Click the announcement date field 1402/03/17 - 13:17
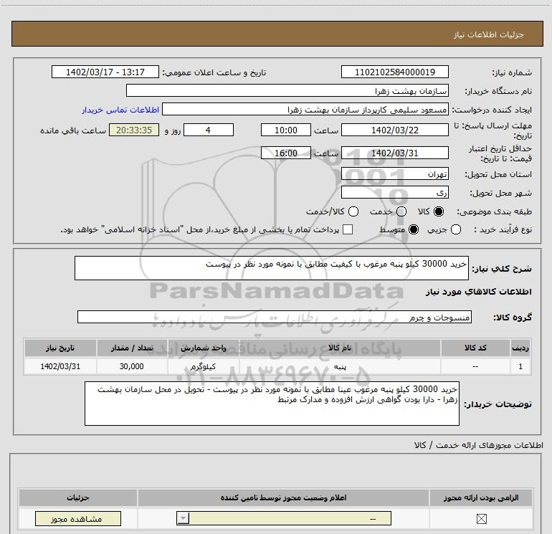This screenshot has width=552, height=534. pyautogui.click(x=105, y=72)
